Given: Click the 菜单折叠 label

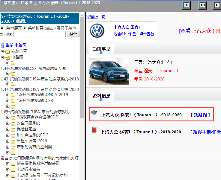Looking at the screenshot, I should pos(36,28).
